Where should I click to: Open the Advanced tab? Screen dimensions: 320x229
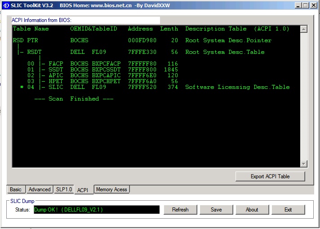[x=40, y=189]
